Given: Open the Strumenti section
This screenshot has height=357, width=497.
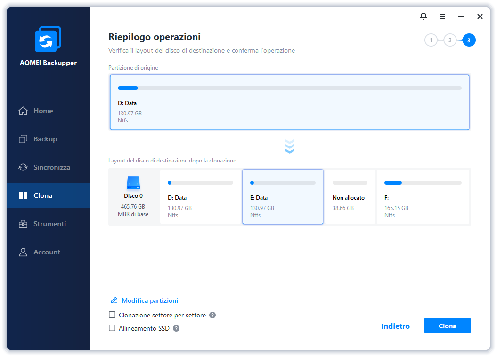Looking at the screenshot, I should click(48, 224).
